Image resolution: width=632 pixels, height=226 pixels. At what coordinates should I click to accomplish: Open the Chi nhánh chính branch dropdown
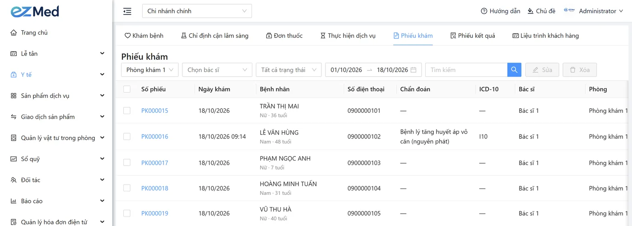click(x=197, y=11)
